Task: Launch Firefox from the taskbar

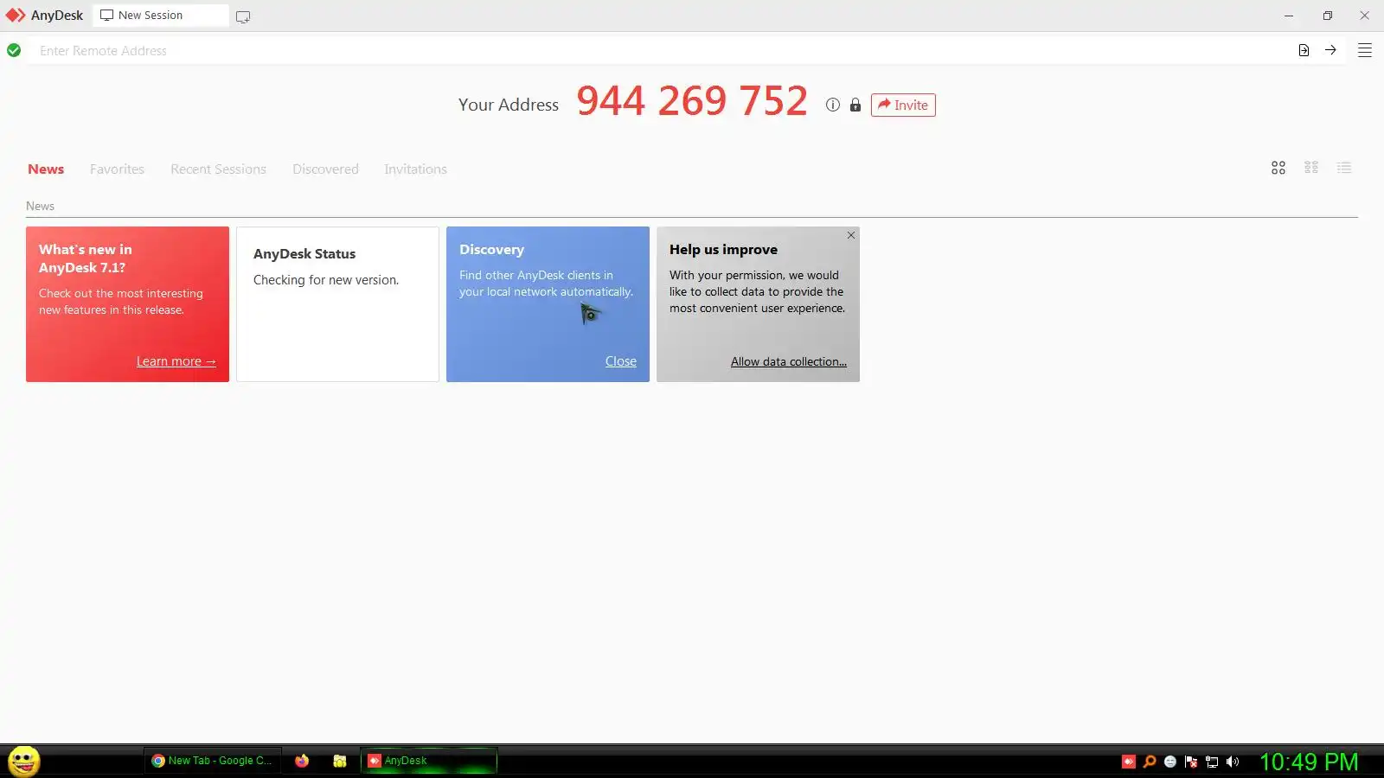Action: pos(302,761)
